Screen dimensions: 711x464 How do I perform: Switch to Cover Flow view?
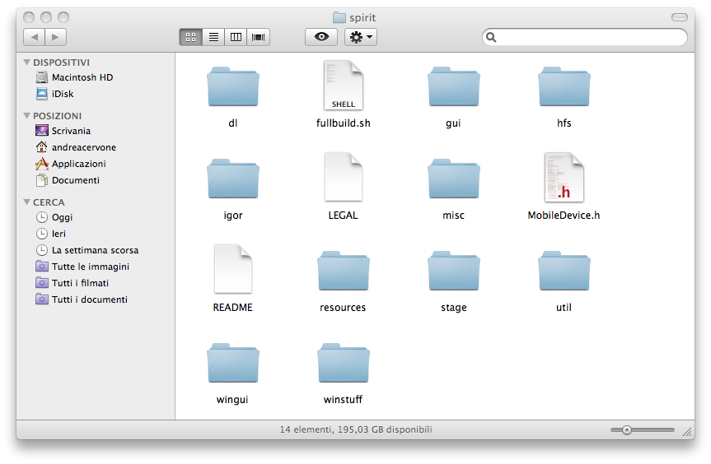pyautogui.click(x=259, y=37)
